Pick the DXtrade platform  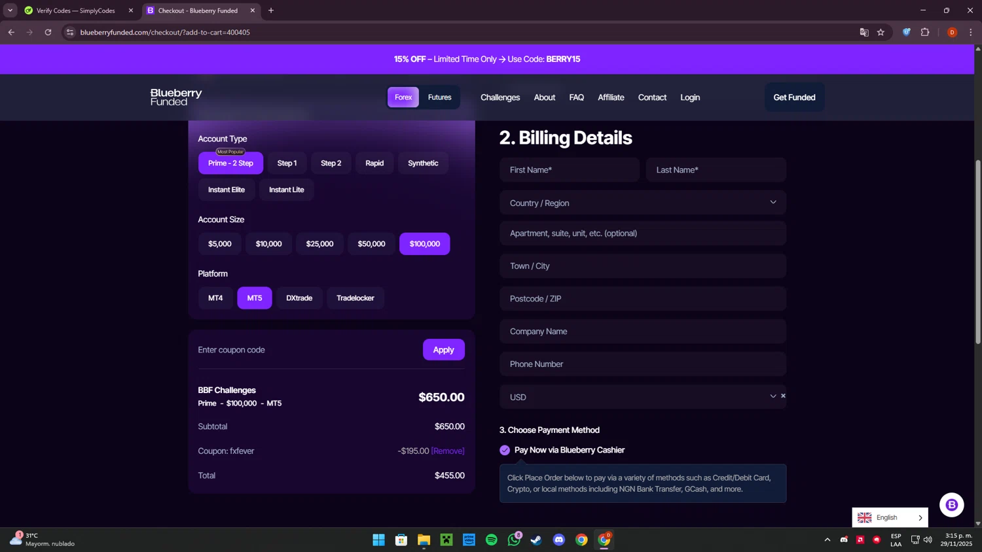[x=299, y=298]
